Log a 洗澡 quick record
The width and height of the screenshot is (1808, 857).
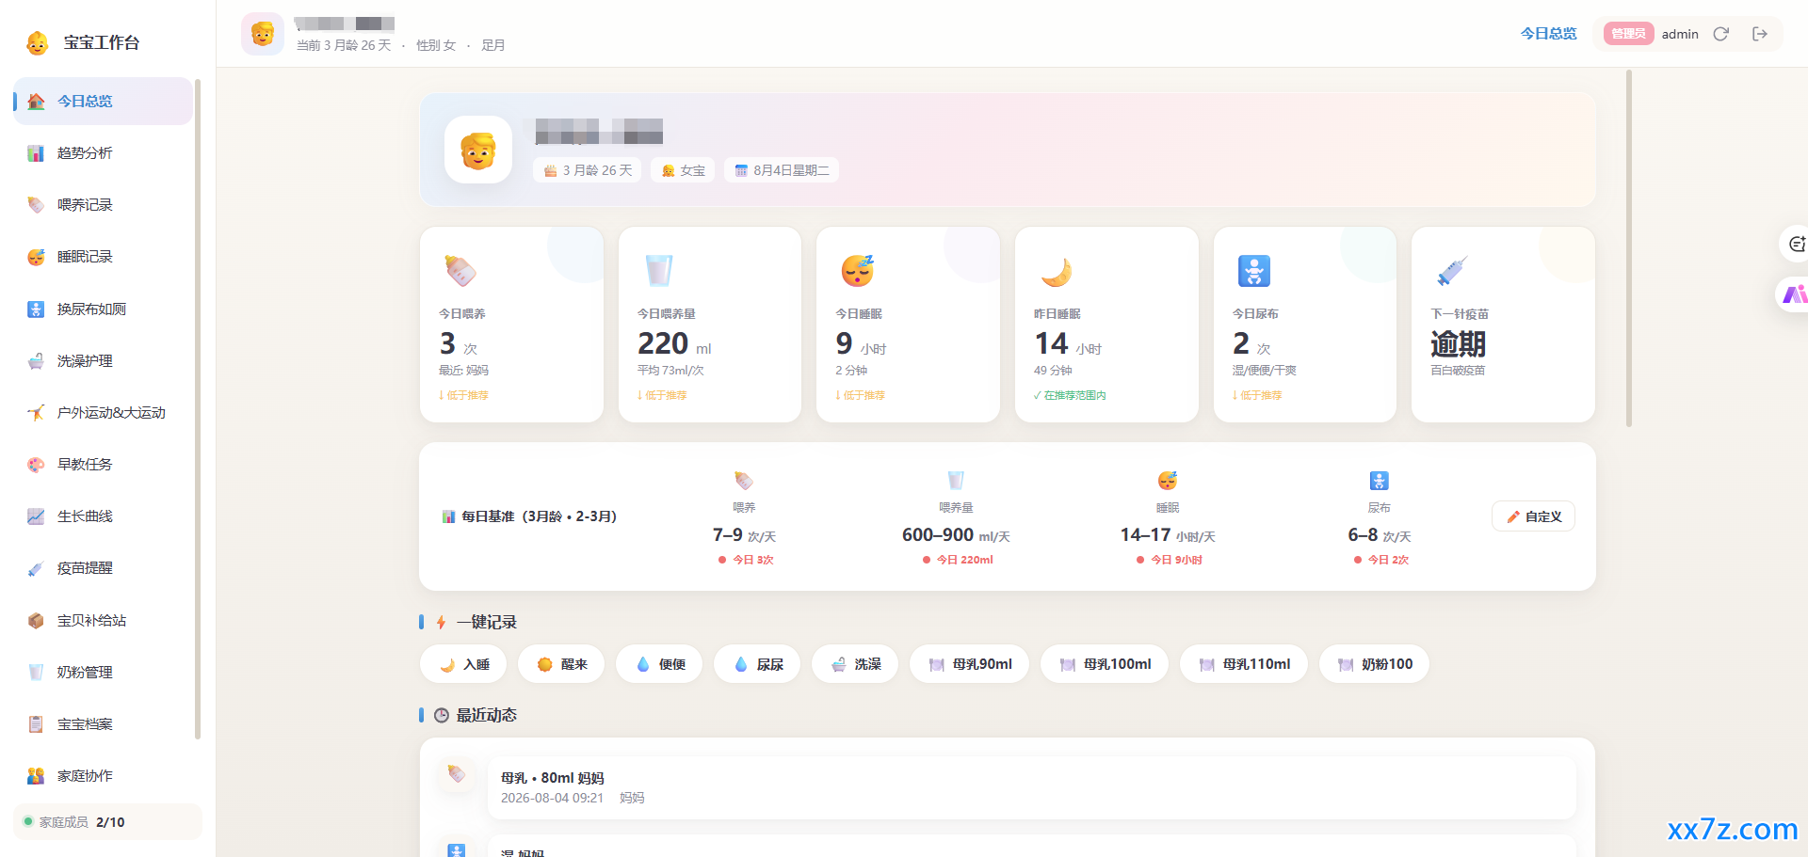click(x=856, y=664)
